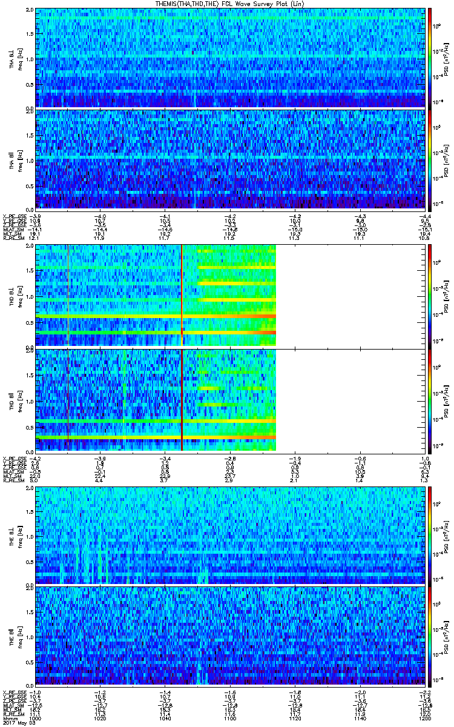Screen dimensions: 454x727
Task: Click the 'PSD [nT²/Hz]' label beside THA B⊥
Action: click(x=447, y=58)
